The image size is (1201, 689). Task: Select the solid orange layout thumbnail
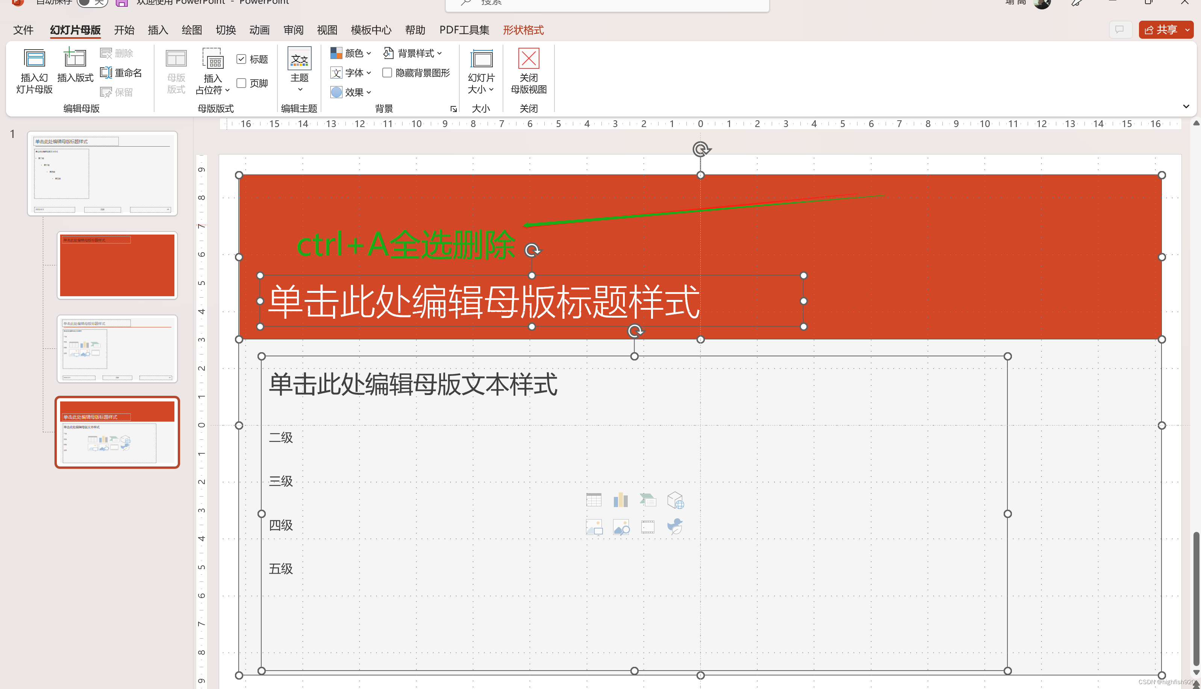tap(117, 265)
